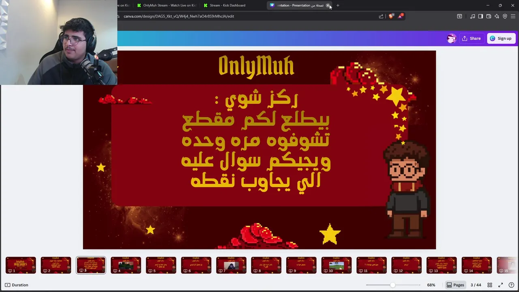Image resolution: width=519 pixels, height=292 pixels.
Task: Close the Canva Presentation browser tab
Action: click(328, 5)
